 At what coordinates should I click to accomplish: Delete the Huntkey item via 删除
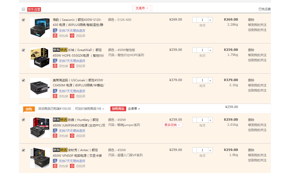(251, 120)
